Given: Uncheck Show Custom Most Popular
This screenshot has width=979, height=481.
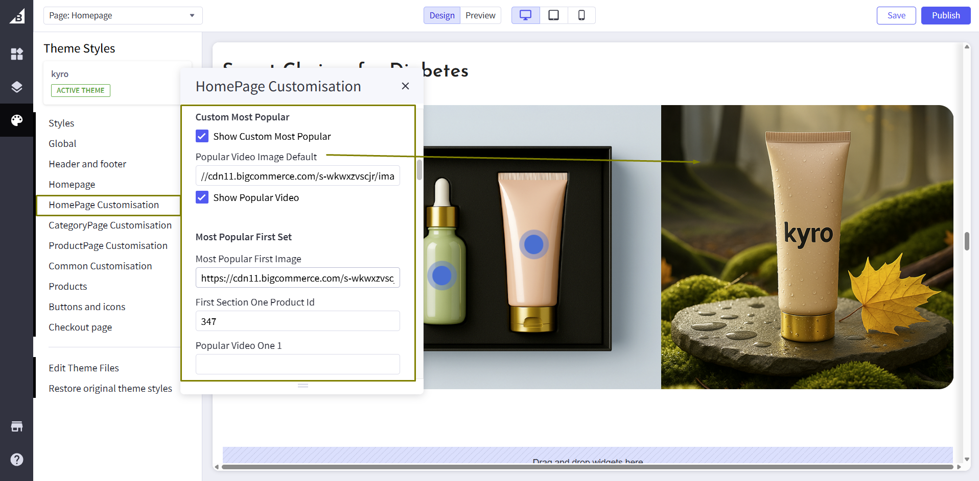Looking at the screenshot, I should pos(202,136).
